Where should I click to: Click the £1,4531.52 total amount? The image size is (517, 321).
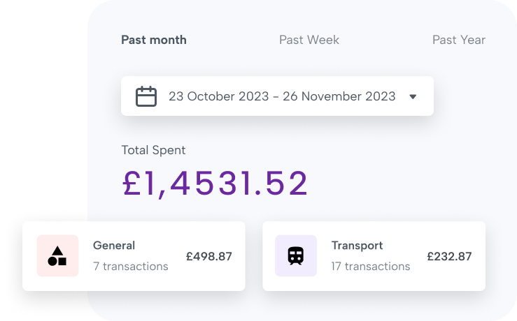click(x=215, y=184)
